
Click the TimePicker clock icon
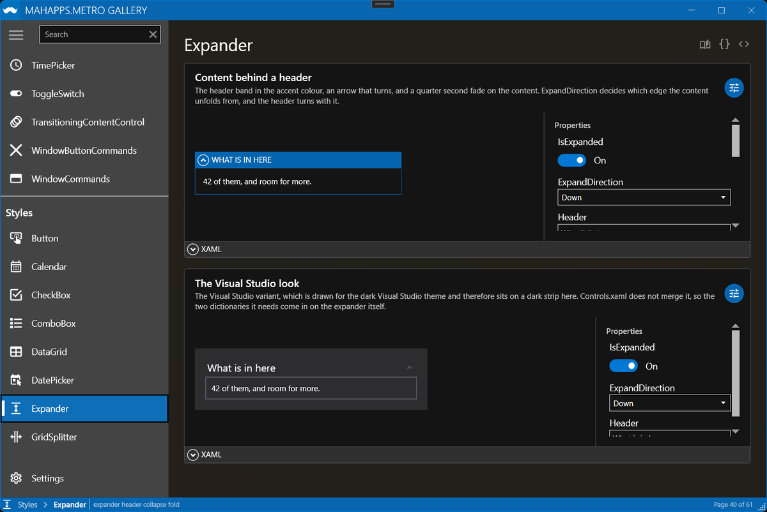16,65
